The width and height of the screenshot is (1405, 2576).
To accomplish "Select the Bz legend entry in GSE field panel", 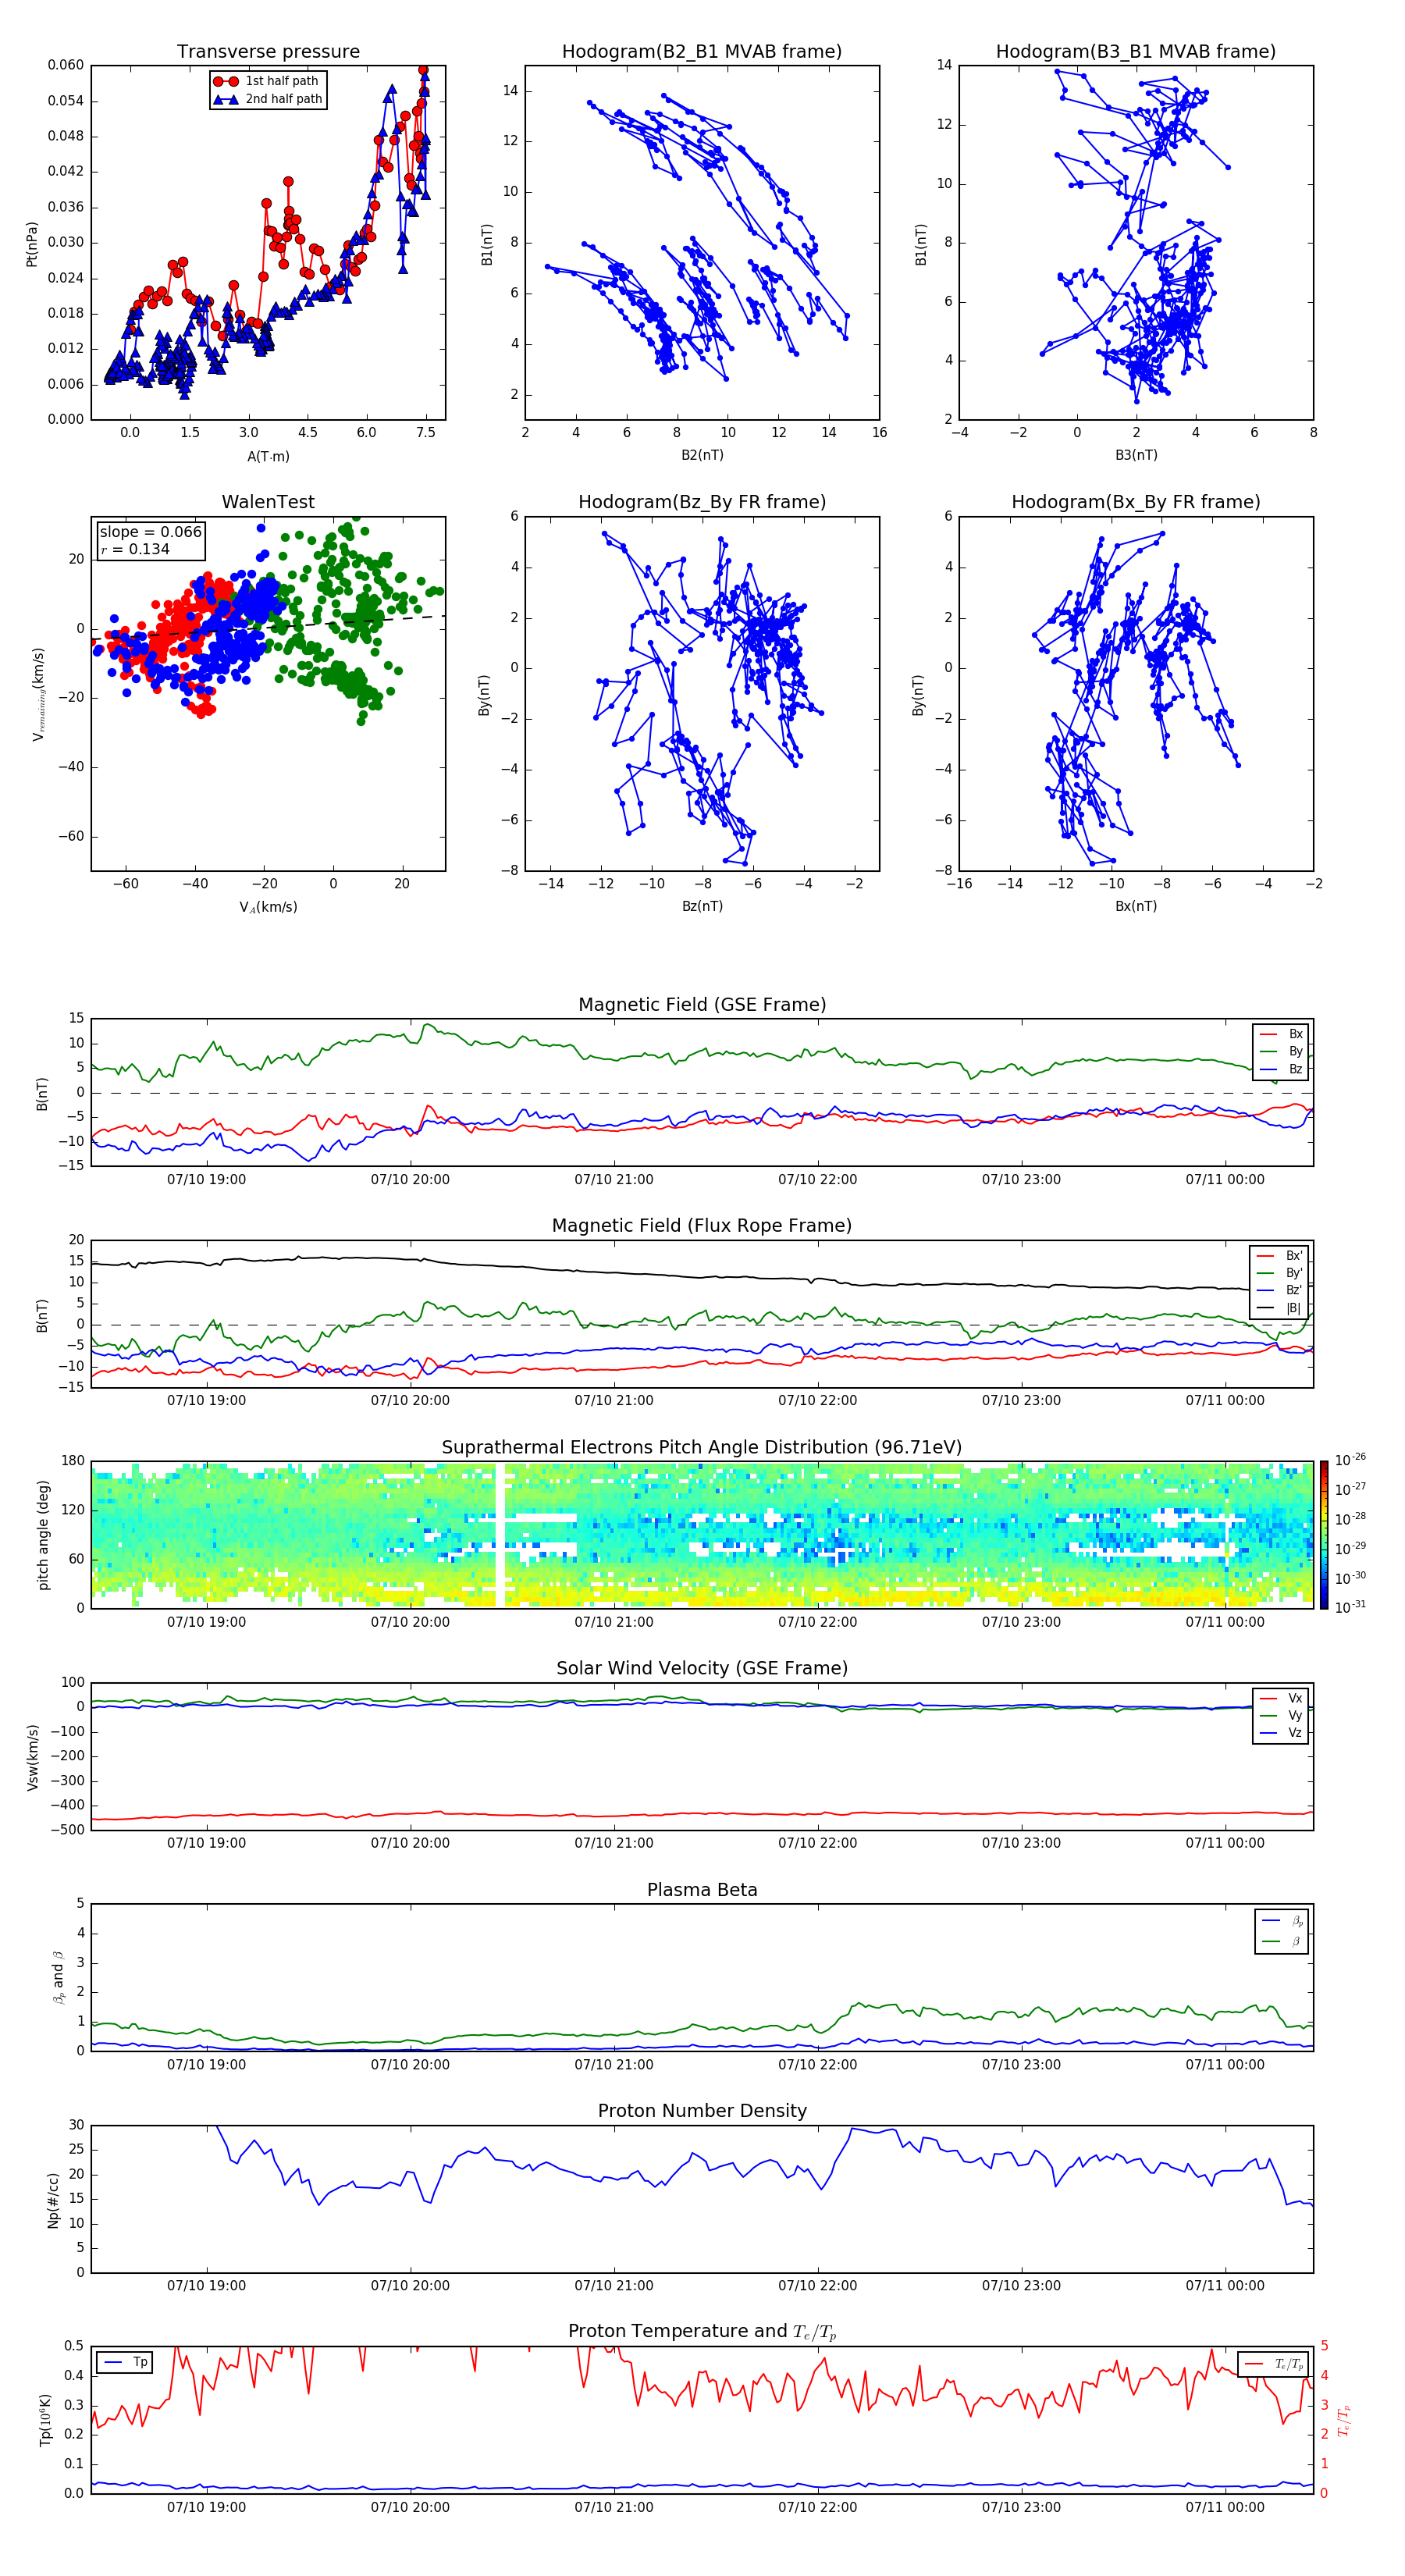I will pyautogui.click(x=1281, y=1069).
